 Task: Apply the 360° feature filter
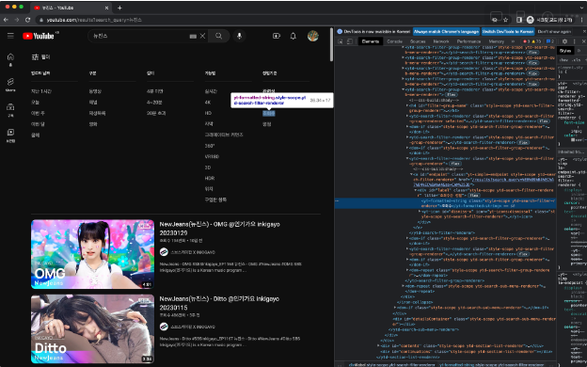(209, 146)
